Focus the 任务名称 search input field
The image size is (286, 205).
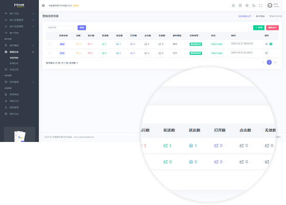60,28
